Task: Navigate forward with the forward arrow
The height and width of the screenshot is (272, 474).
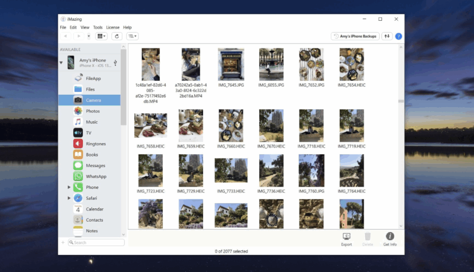Action: (x=79, y=36)
